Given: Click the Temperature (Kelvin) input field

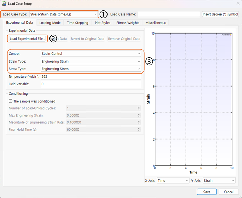Looking at the screenshot, I should point(90,77).
